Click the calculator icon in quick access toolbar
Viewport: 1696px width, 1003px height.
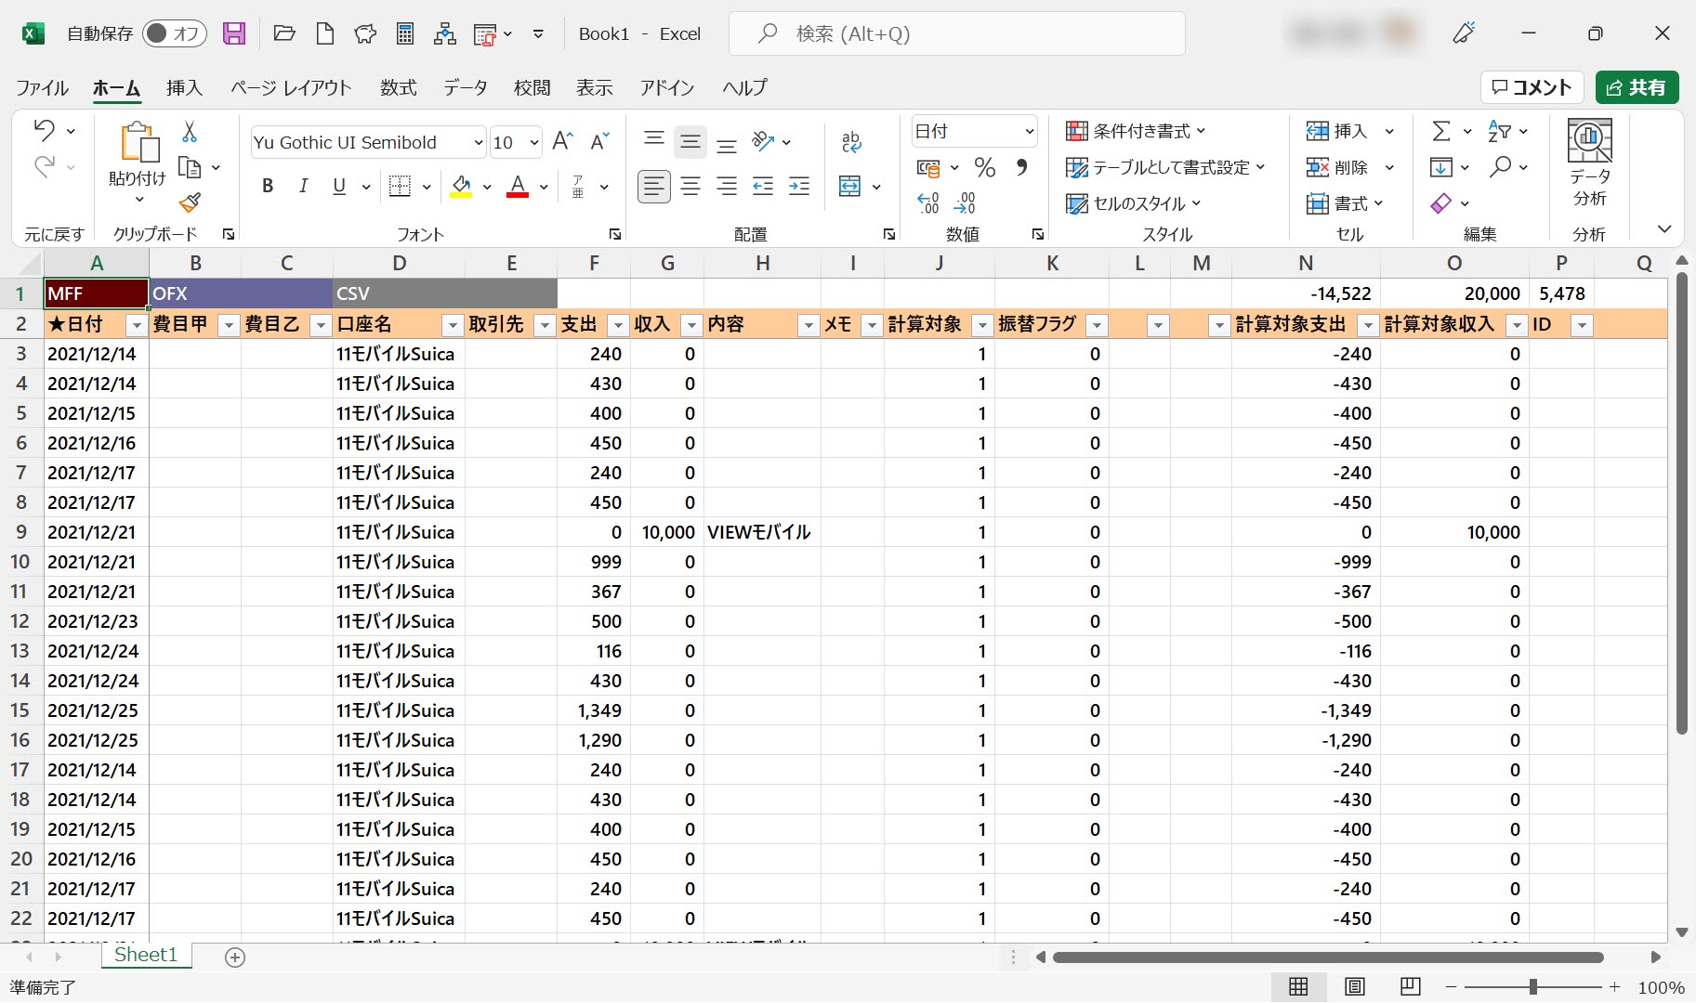click(405, 34)
